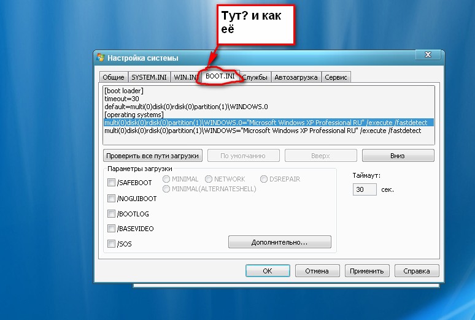
Task: Move the entry down with the Вниз button
Action: click(x=398, y=156)
